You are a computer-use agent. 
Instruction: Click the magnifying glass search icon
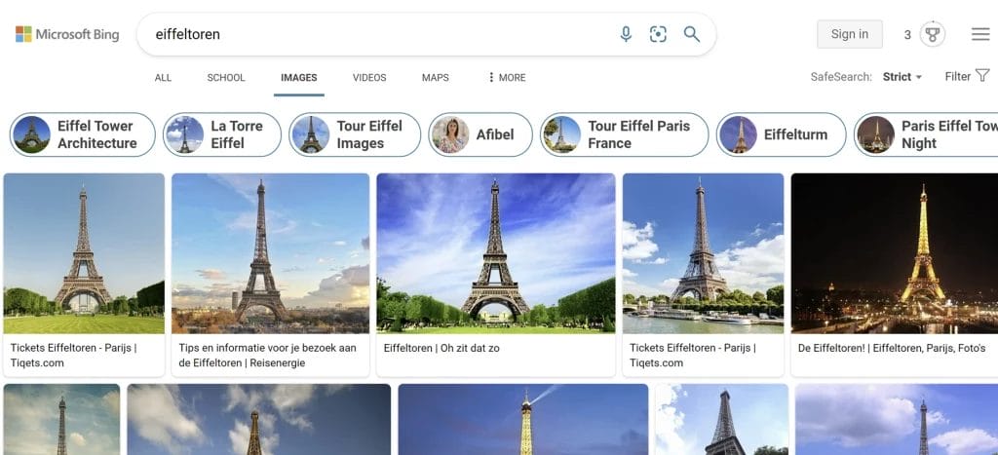click(692, 34)
